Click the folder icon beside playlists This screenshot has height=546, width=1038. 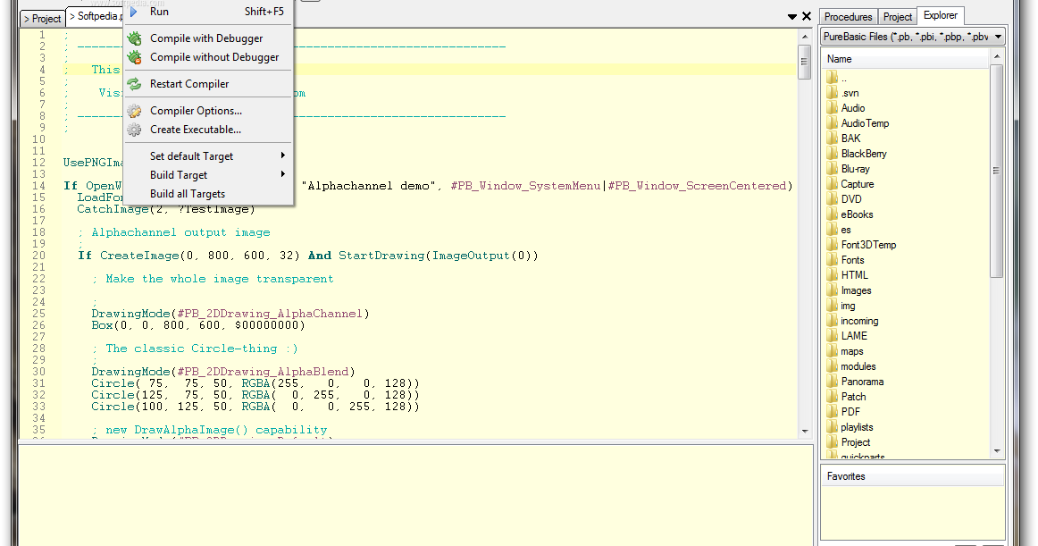[x=833, y=427]
